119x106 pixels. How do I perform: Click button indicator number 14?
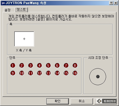[57, 73]
